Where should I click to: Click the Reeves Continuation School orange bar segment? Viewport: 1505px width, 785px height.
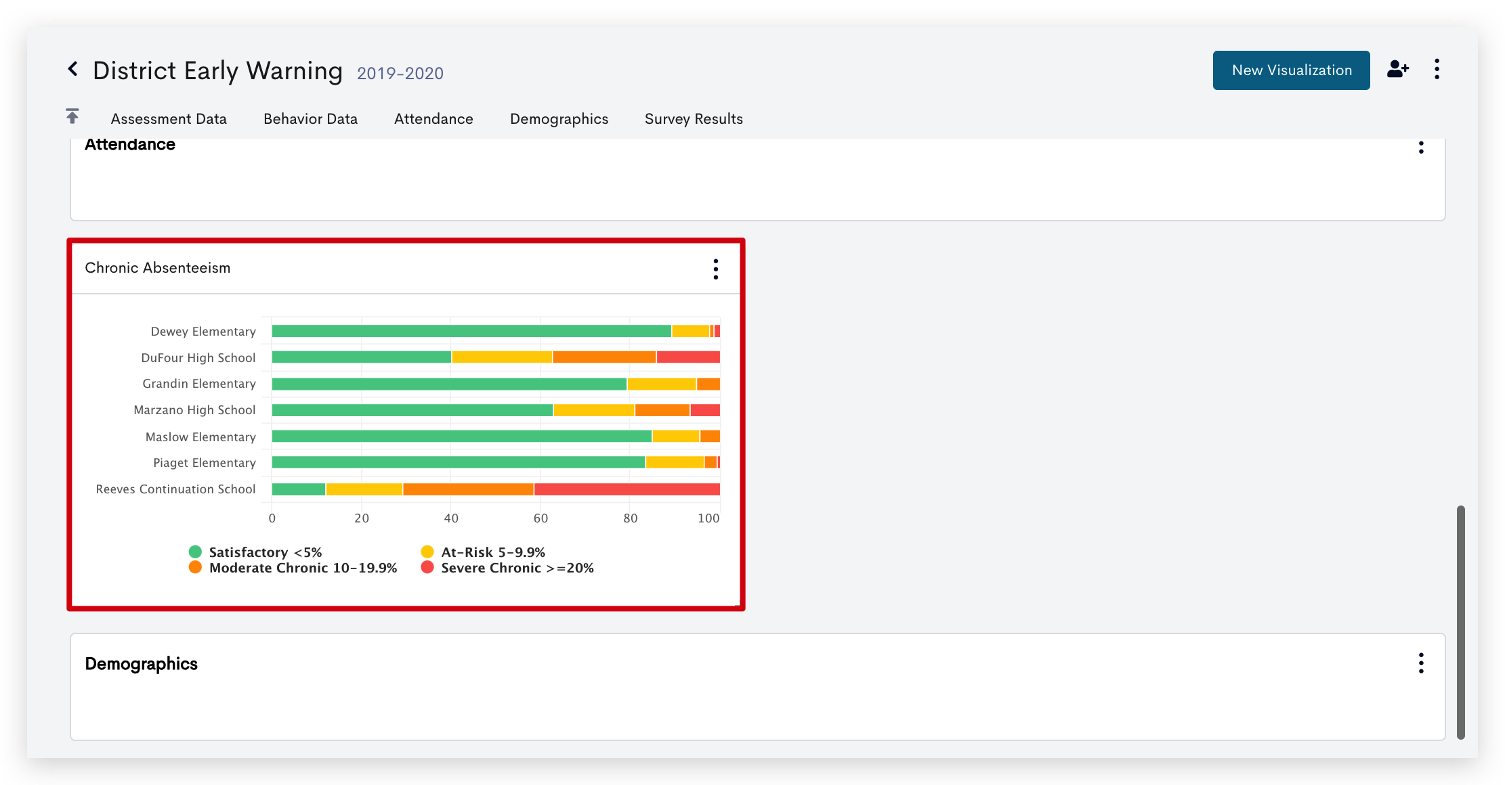[x=468, y=489]
